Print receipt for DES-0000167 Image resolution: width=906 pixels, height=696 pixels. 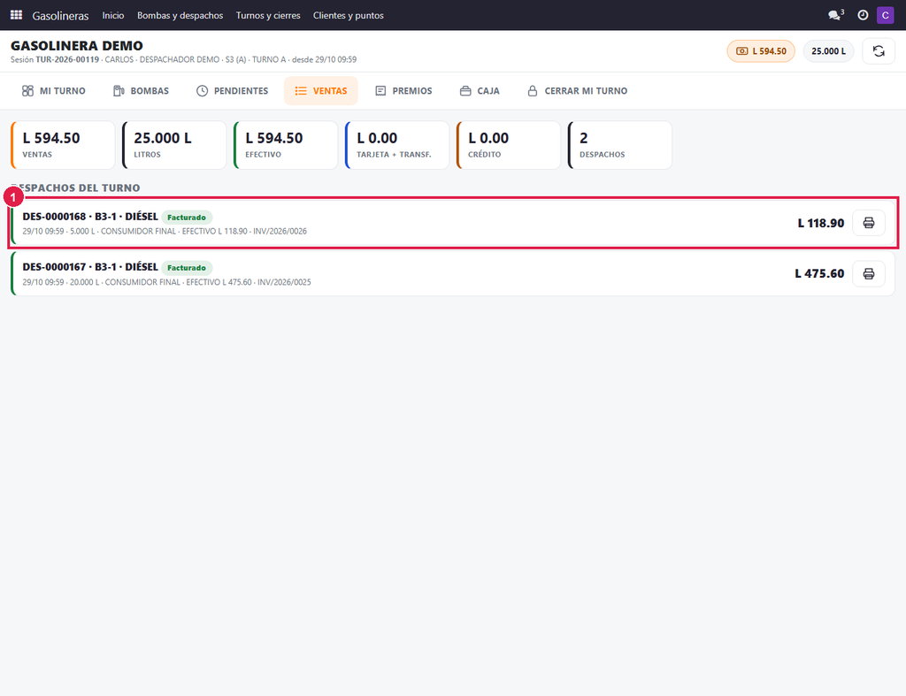[869, 274]
